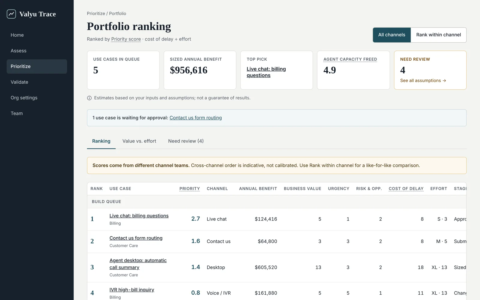Click the Voice / IVR channel cell

219,293
